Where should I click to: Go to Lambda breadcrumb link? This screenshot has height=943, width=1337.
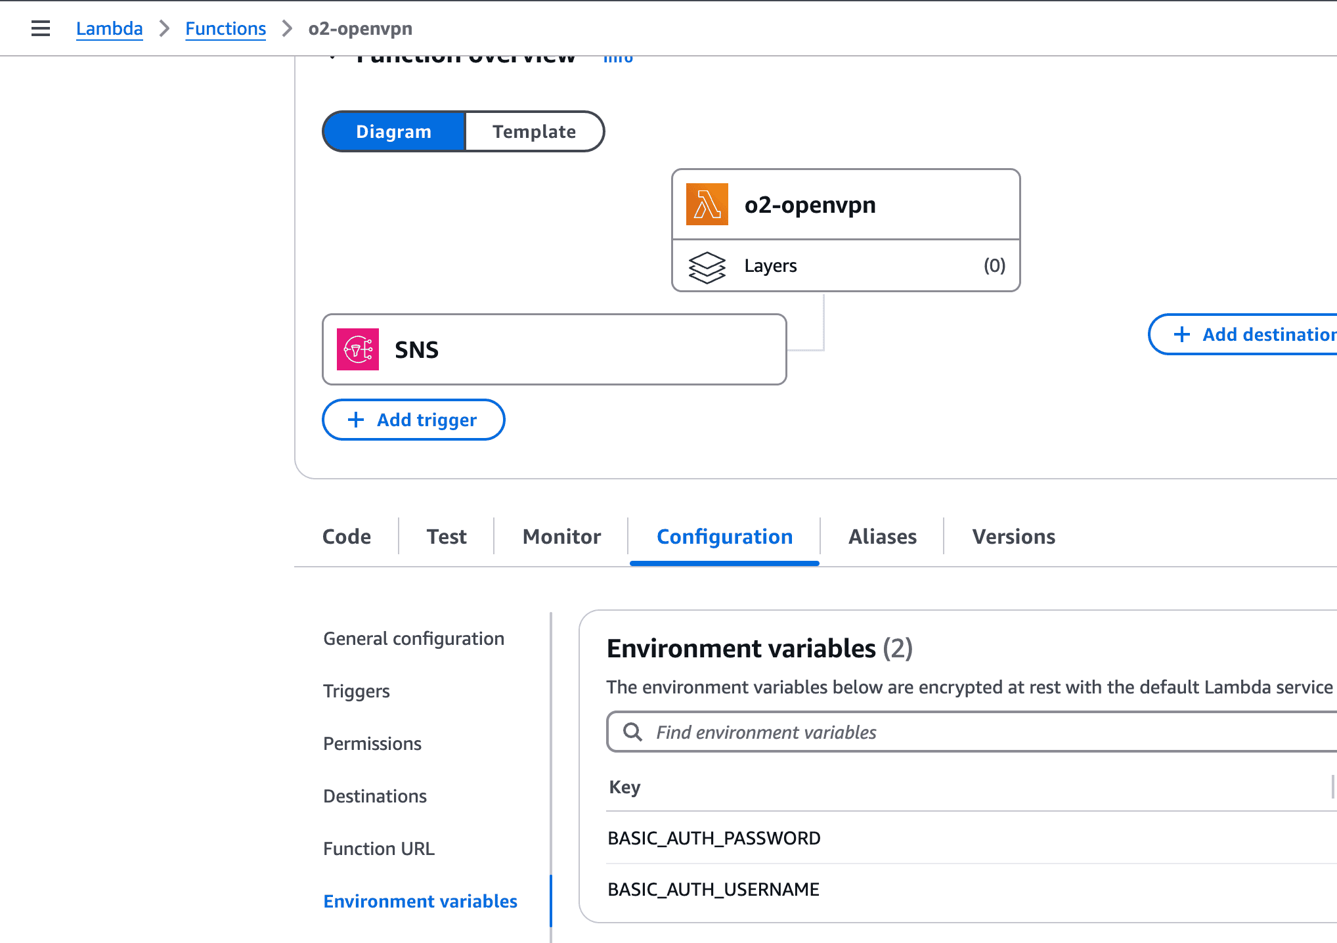click(x=109, y=28)
